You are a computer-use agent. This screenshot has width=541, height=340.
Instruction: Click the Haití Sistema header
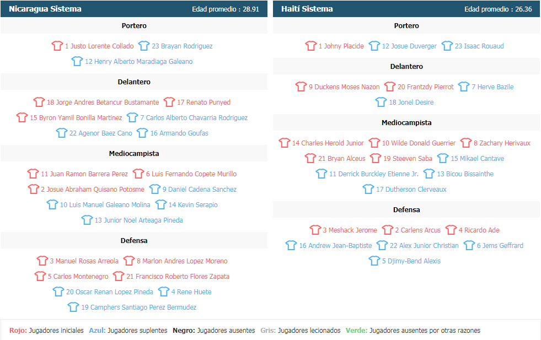pyautogui.click(x=406, y=9)
